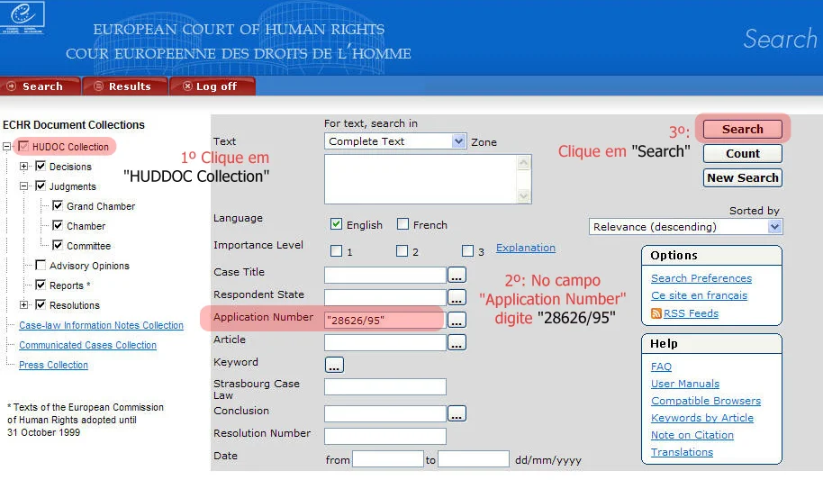Image resolution: width=823 pixels, height=480 pixels.
Task: Click the text area scroll-up arrow
Action: coord(523,163)
